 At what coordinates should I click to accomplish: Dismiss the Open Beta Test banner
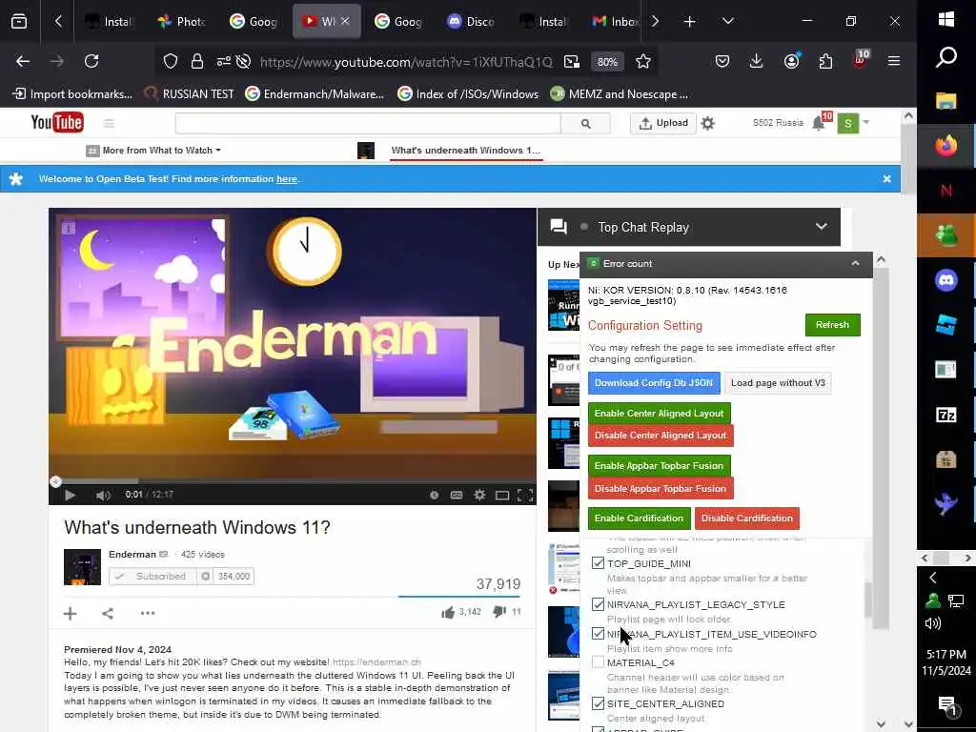click(x=886, y=178)
